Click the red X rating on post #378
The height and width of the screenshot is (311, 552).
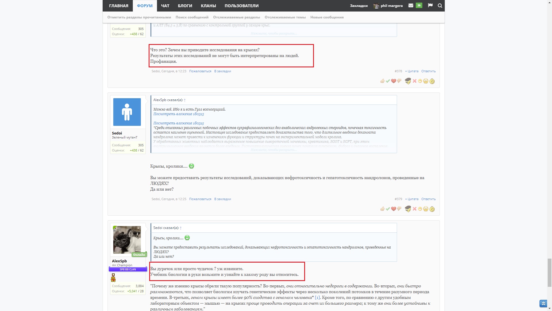coord(415,81)
